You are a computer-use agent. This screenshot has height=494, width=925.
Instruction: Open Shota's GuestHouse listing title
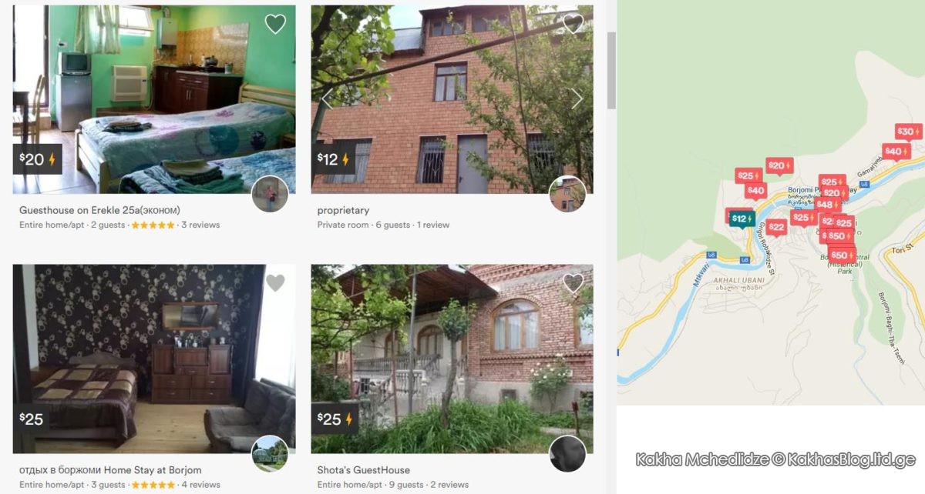pyautogui.click(x=364, y=470)
